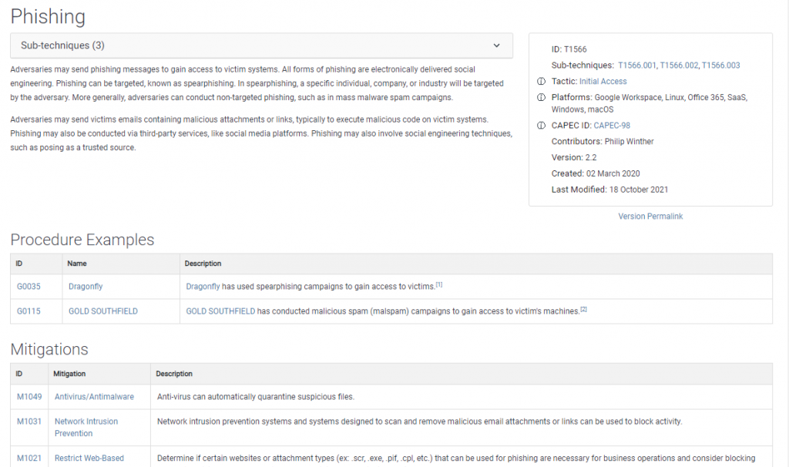This screenshot has width=789, height=467.
Task: Click the Mitigations heading
Action: click(x=49, y=349)
